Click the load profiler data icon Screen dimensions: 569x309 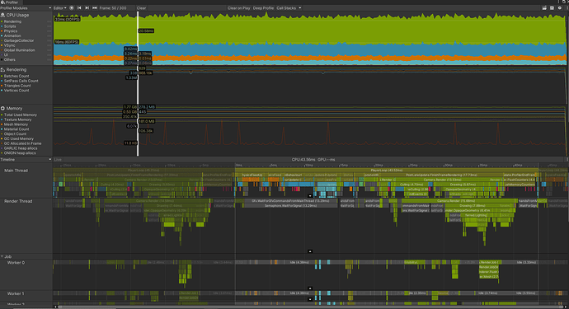click(x=544, y=8)
